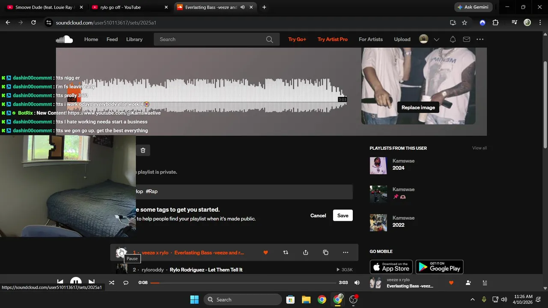
Task: Save the playlist tags
Action: click(343, 216)
